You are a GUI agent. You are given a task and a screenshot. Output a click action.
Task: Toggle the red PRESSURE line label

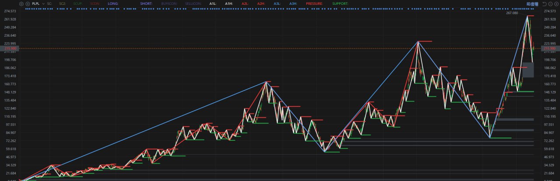(314, 3)
